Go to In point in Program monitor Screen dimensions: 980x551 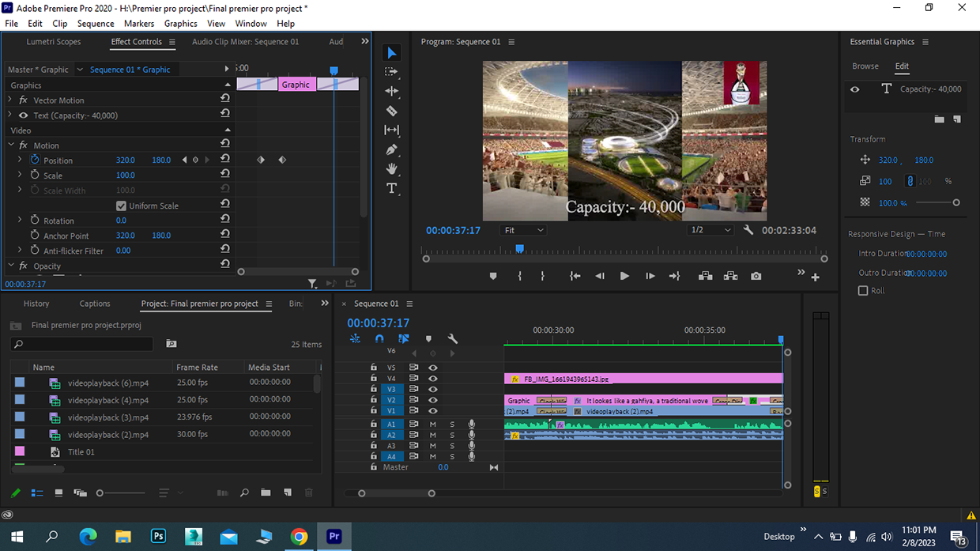pos(575,276)
